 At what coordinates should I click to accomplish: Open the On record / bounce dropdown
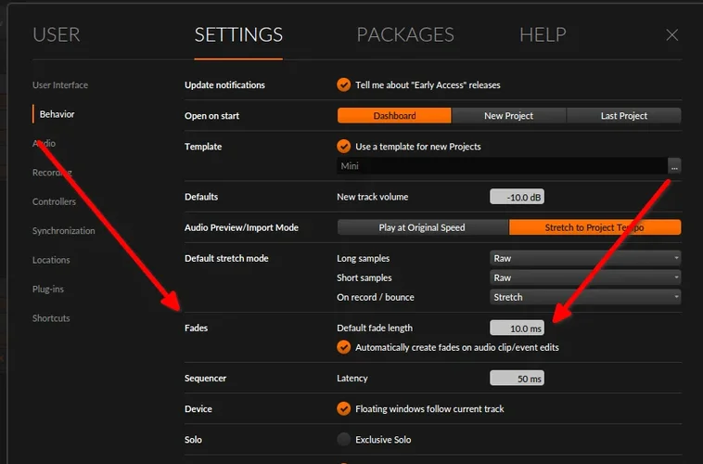pyautogui.click(x=585, y=297)
